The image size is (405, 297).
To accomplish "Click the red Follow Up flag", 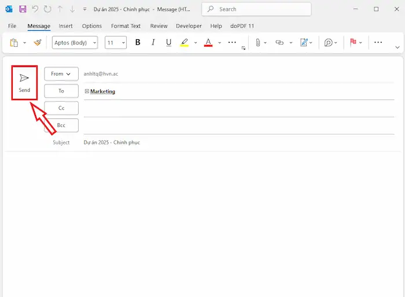I will click(352, 42).
